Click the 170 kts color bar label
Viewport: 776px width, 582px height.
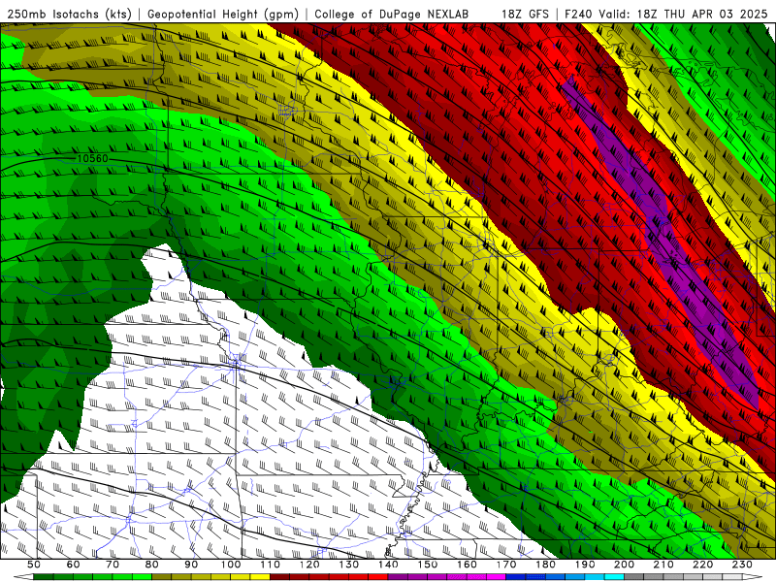[506, 565]
